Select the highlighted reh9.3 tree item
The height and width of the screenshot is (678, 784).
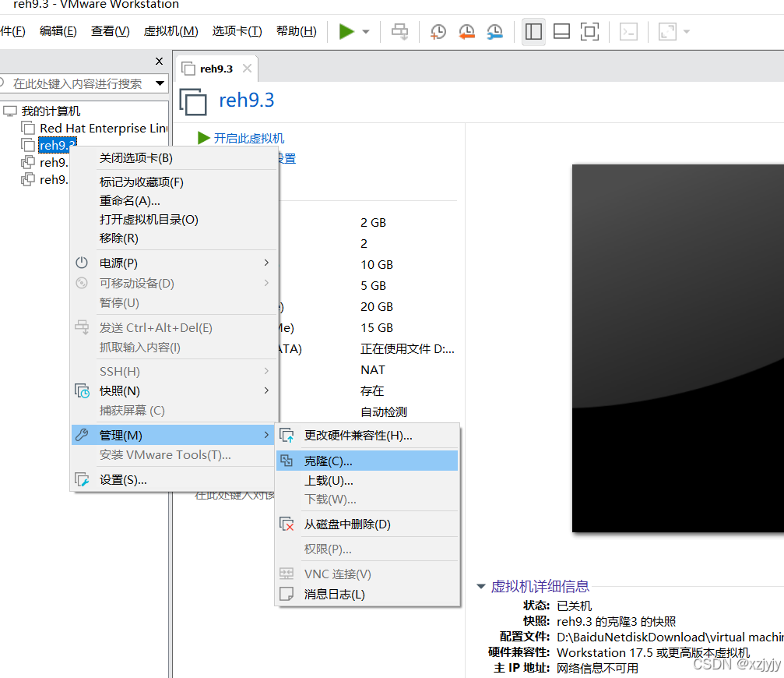pos(58,145)
